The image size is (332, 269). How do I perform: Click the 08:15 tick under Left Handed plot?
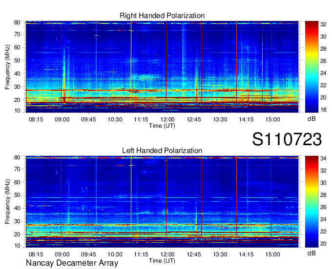coord(36,254)
